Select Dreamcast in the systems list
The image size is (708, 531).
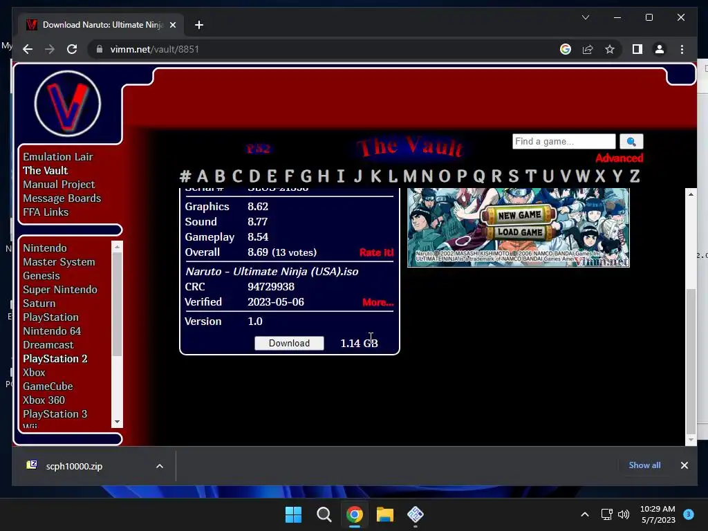(48, 345)
